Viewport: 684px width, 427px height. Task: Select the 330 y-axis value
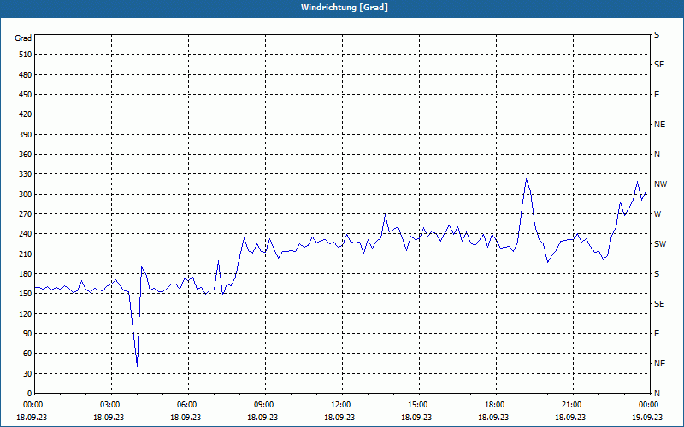pyautogui.click(x=26, y=174)
